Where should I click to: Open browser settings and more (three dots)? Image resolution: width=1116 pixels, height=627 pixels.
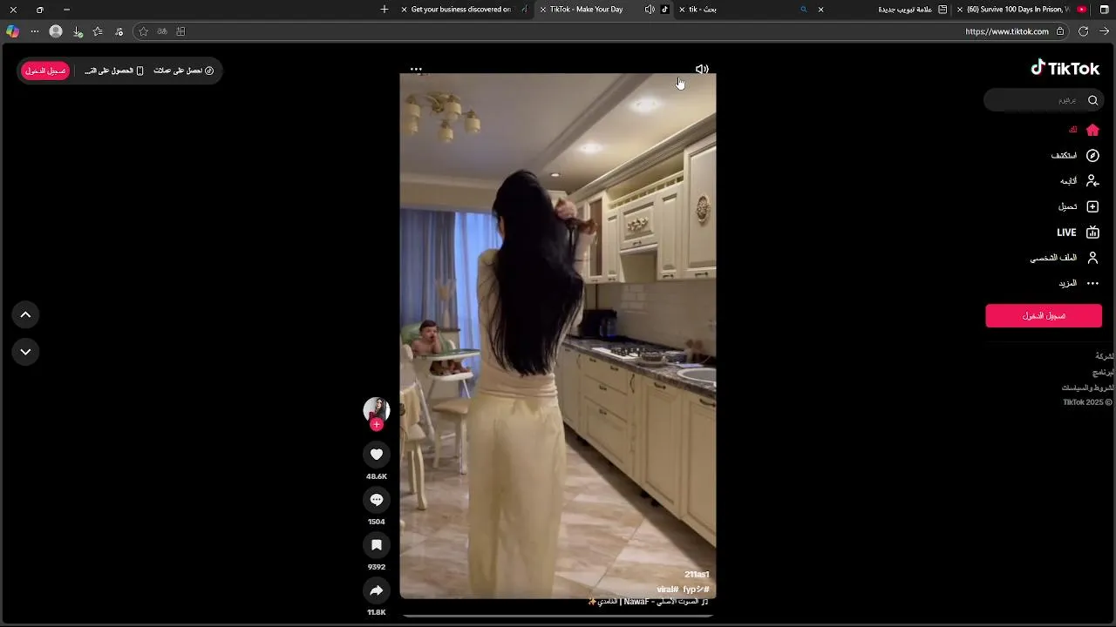(x=35, y=31)
